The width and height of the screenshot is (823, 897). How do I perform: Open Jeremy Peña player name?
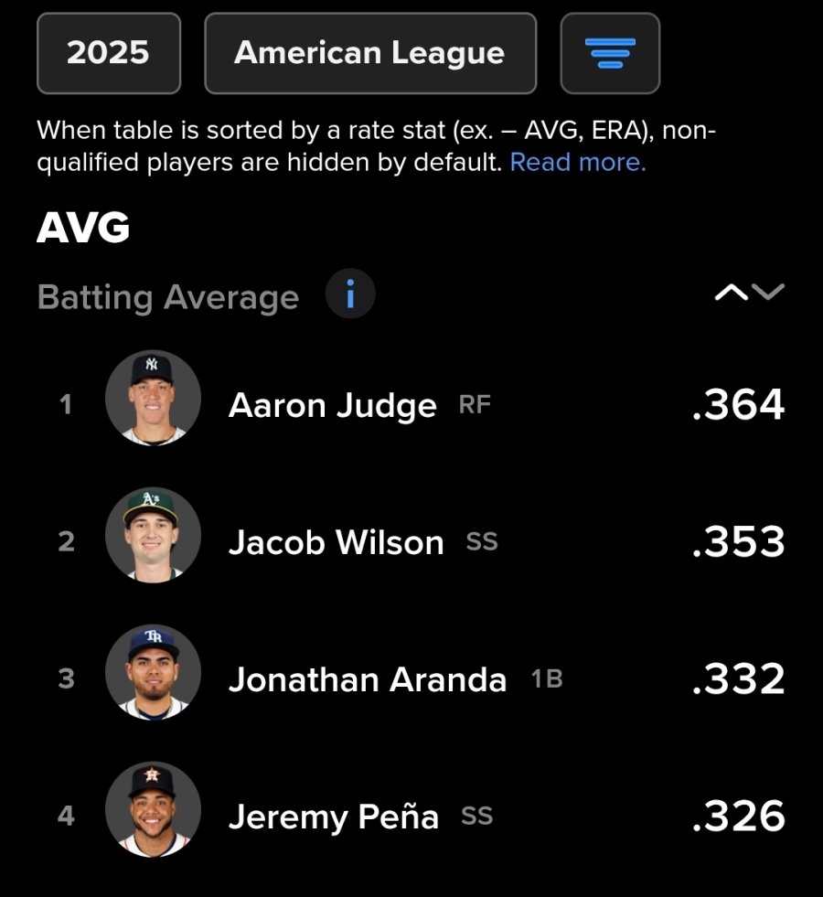[x=334, y=817]
